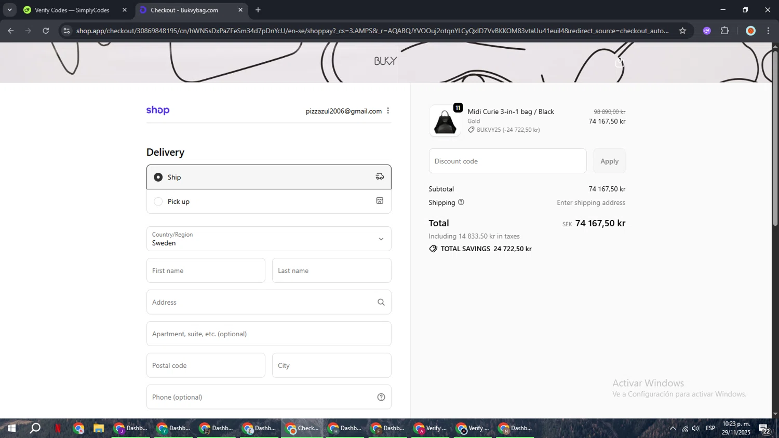Show phone number help question icon
779x438 pixels.
pos(381,397)
